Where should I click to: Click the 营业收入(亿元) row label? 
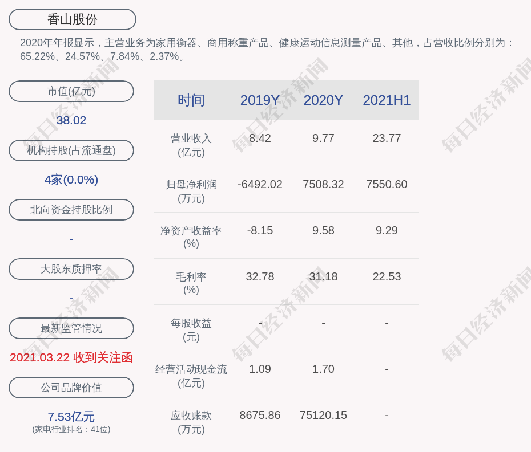tap(191, 145)
